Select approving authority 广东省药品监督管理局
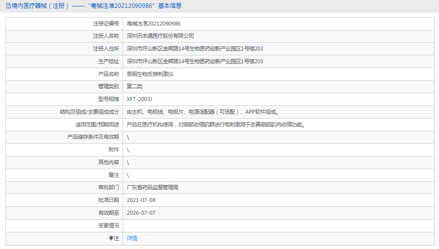 coord(153,187)
